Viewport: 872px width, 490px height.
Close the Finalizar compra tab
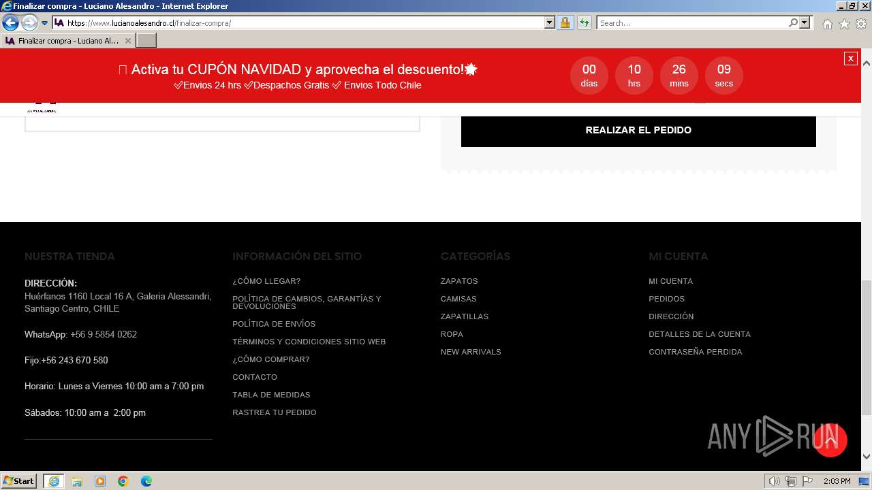click(128, 41)
